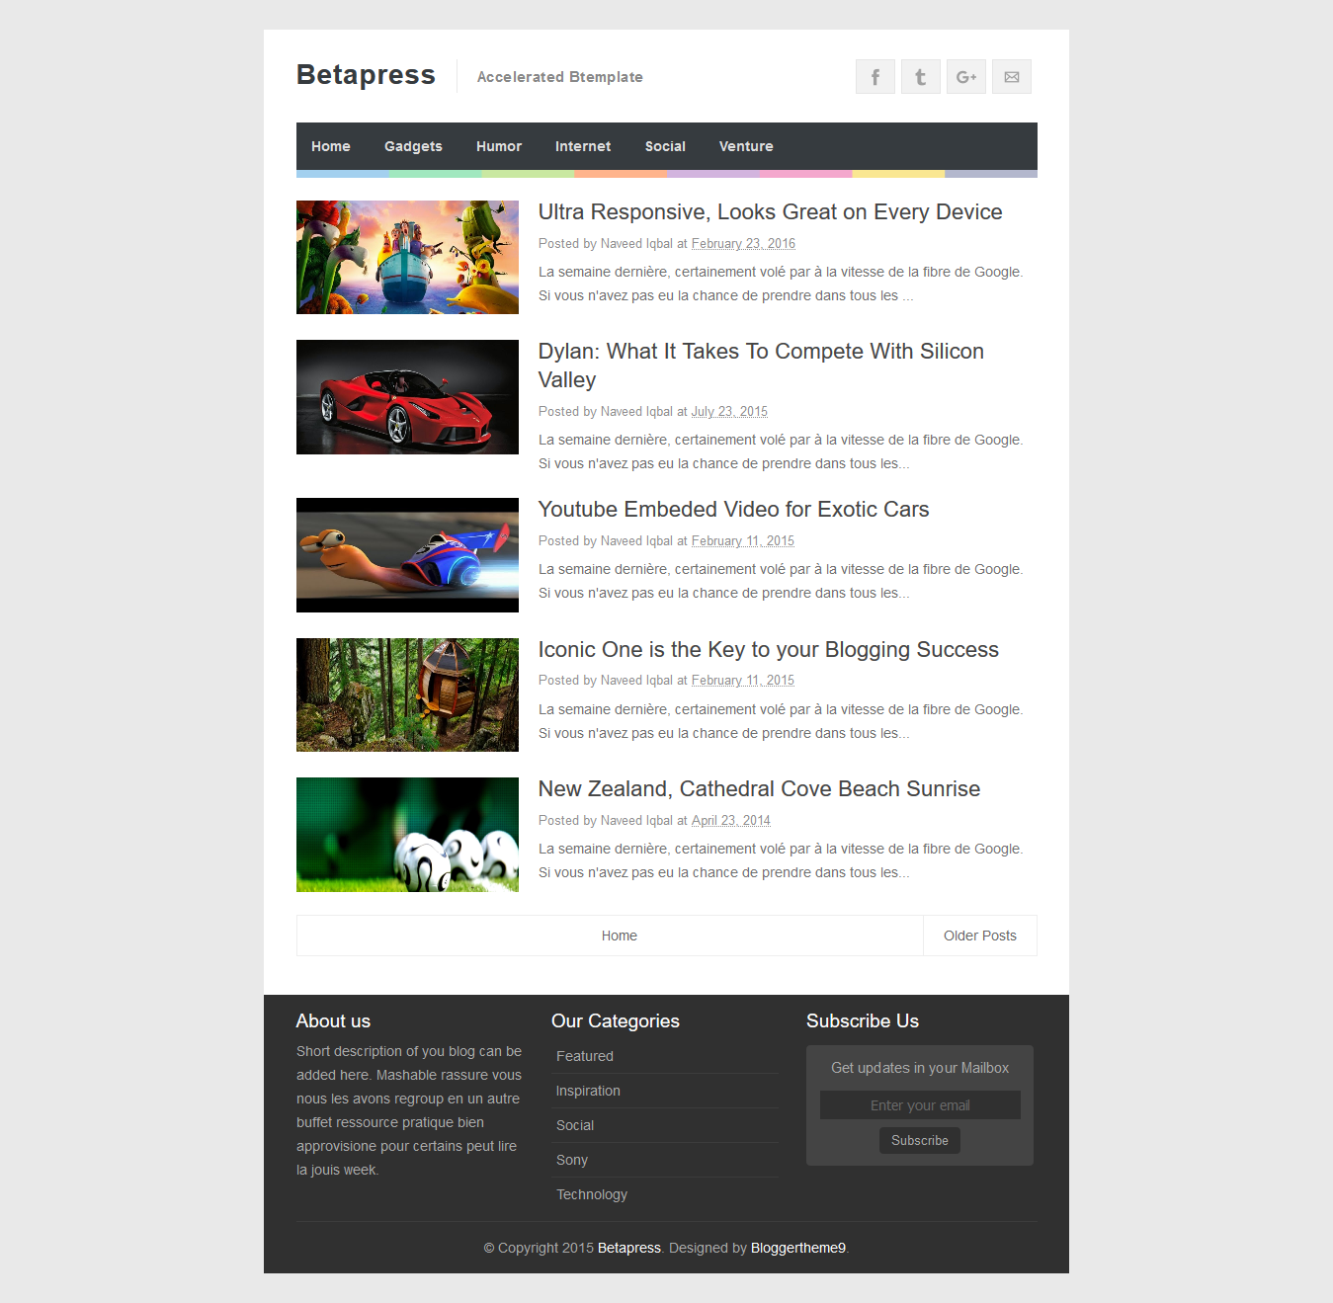This screenshot has width=1333, height=1303.
Task: Go to Home in navigation bar
Action: [x=331, y=146]
